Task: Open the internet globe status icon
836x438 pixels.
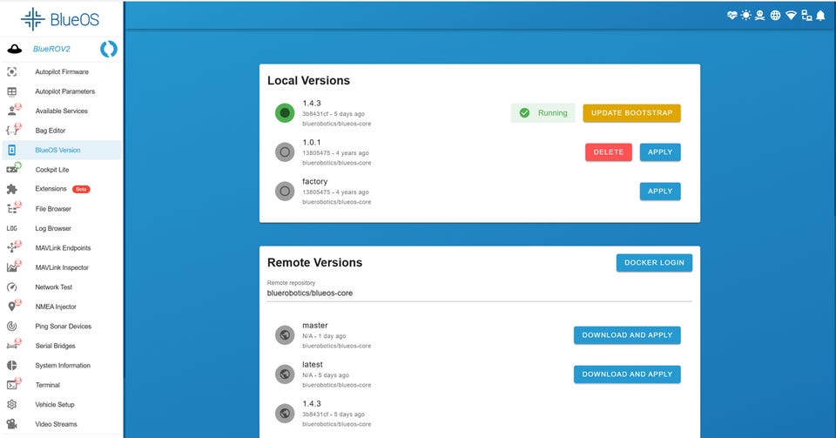Action: 775,16
